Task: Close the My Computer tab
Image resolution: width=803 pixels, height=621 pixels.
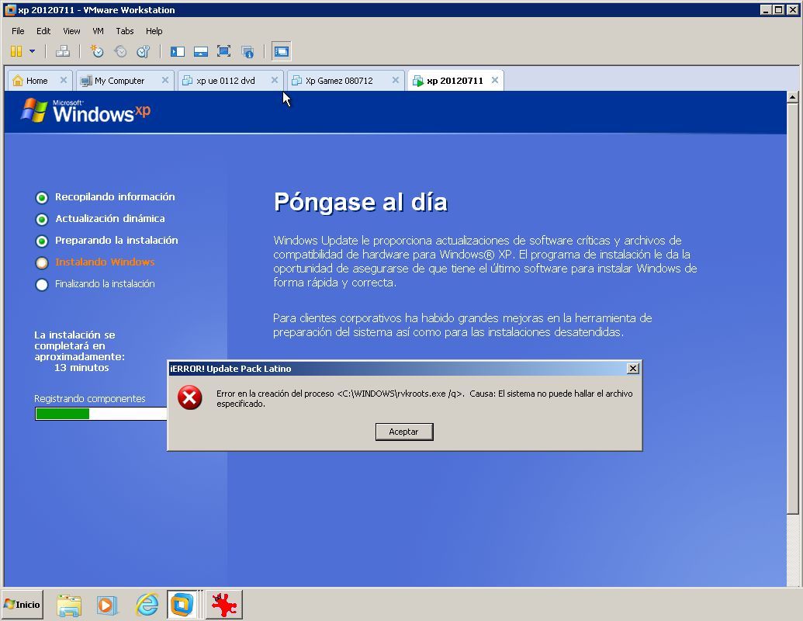Action: point(165,80)
